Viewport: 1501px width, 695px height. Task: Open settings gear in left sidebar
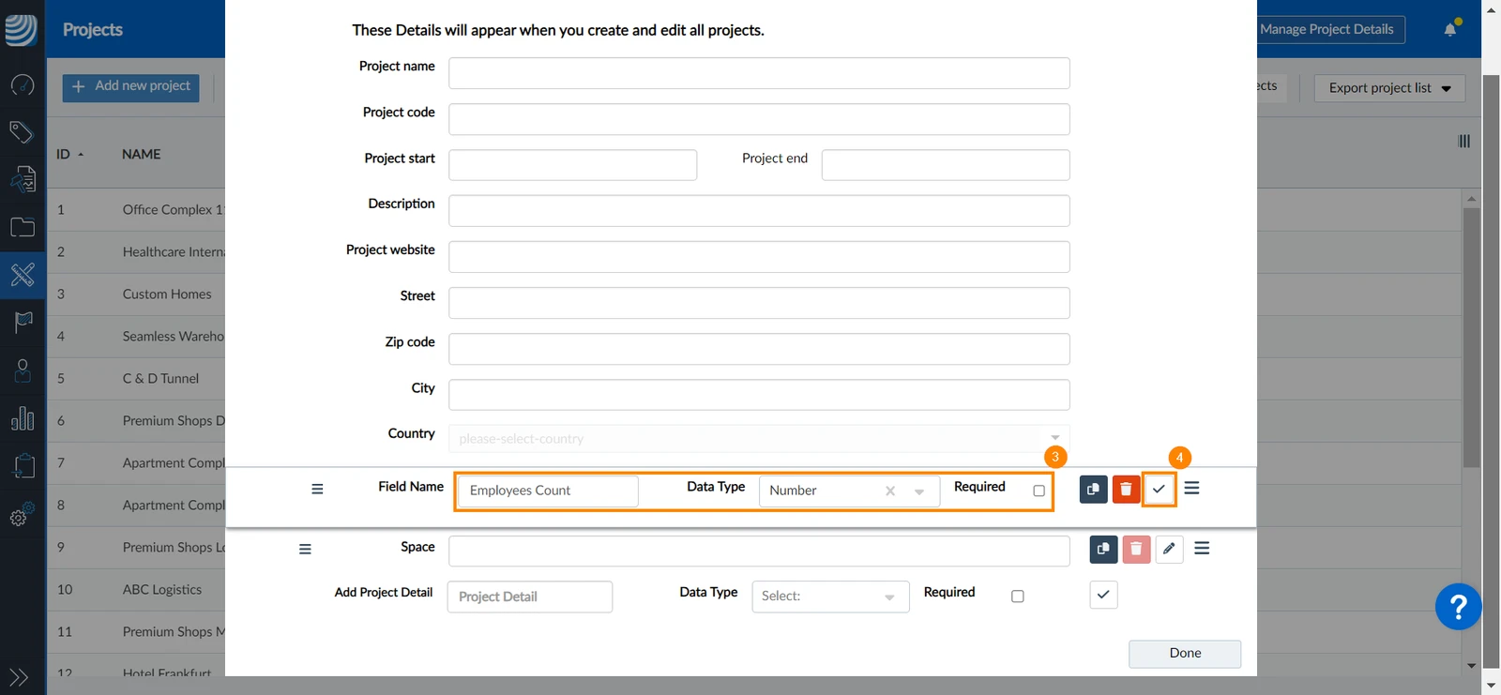[x=22, y=515]
